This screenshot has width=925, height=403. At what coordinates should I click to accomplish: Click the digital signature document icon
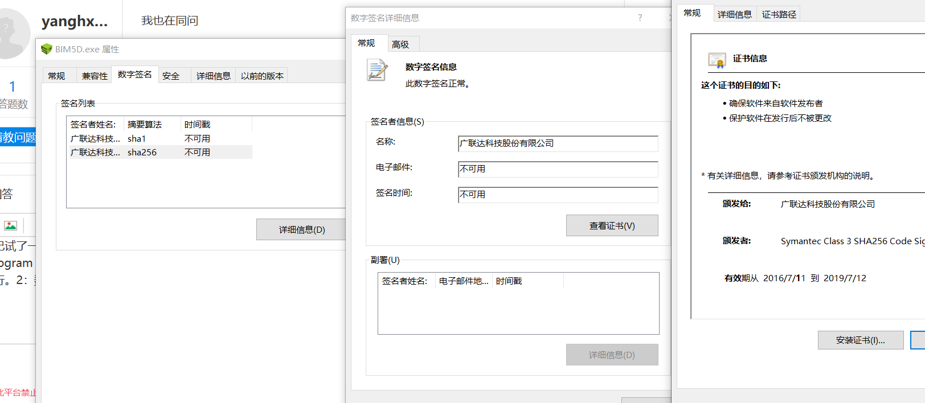pos(376,71)
